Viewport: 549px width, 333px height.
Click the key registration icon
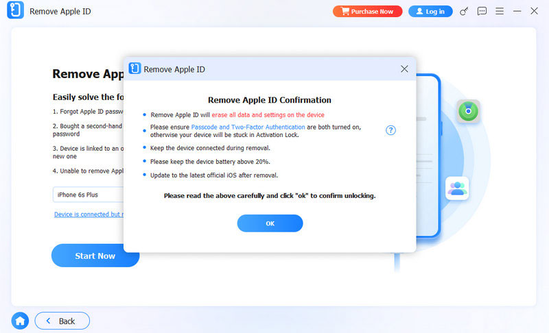pos(464,12)
